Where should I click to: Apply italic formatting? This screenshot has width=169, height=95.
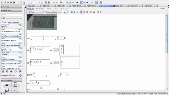[74, 12]
